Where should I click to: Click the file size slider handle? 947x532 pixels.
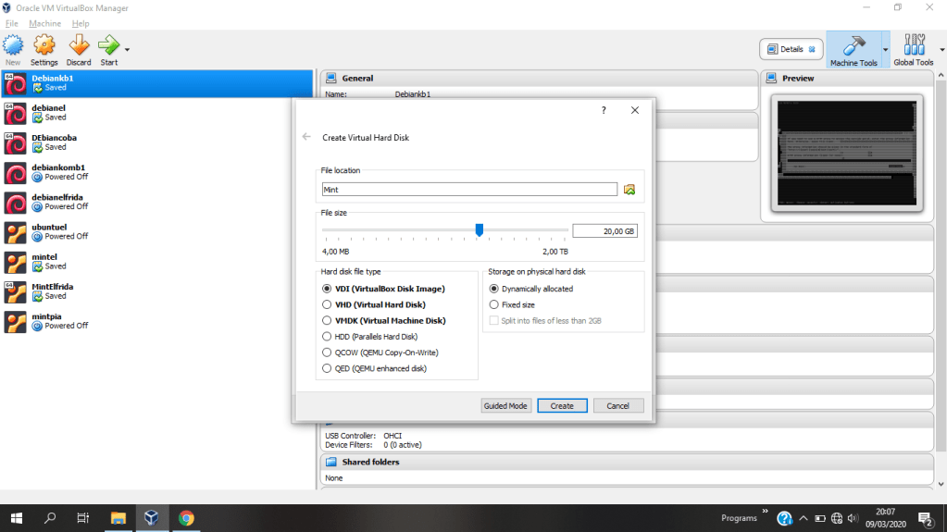tap(480, 230)
